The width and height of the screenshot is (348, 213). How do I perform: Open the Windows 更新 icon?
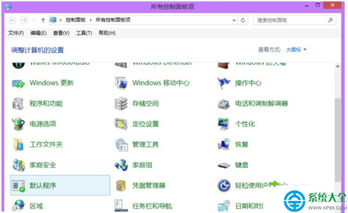19,83
